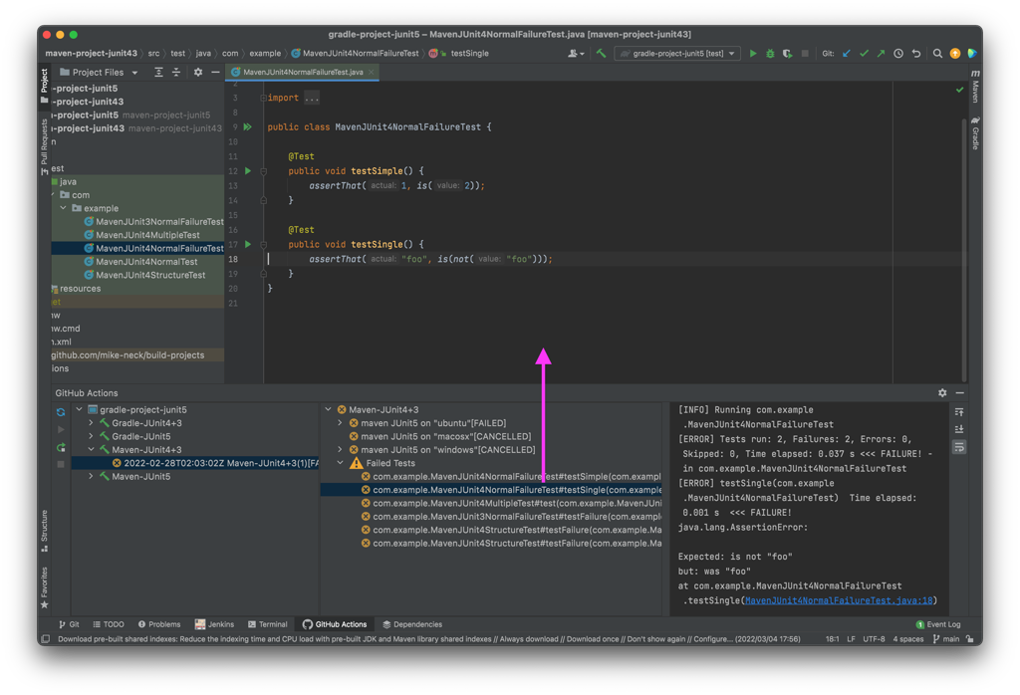Toggle the Pull Requests tool window
The image size is (1020, 695).
(44, 146)
